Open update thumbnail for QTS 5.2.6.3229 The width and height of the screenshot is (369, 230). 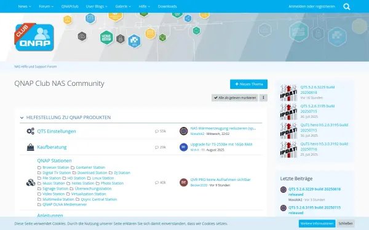pos(288,93)
